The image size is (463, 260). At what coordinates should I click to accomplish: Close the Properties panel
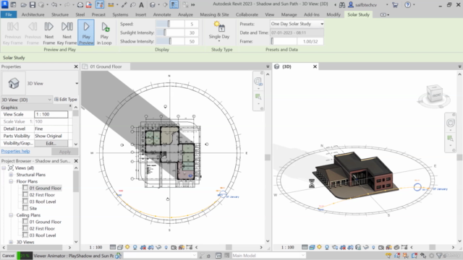(x=76, y=66)
